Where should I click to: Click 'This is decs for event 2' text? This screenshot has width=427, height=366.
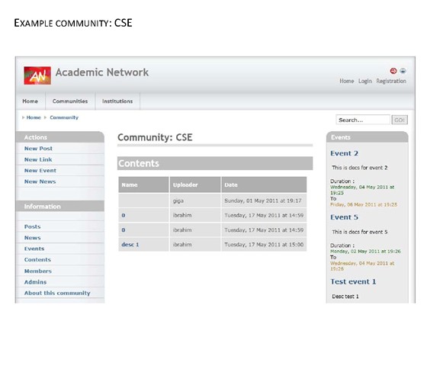point(359,168)
